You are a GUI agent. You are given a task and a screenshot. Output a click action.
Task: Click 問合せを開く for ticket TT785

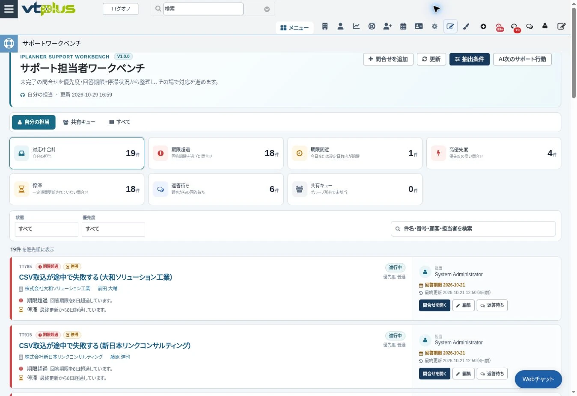click(434, 305)
